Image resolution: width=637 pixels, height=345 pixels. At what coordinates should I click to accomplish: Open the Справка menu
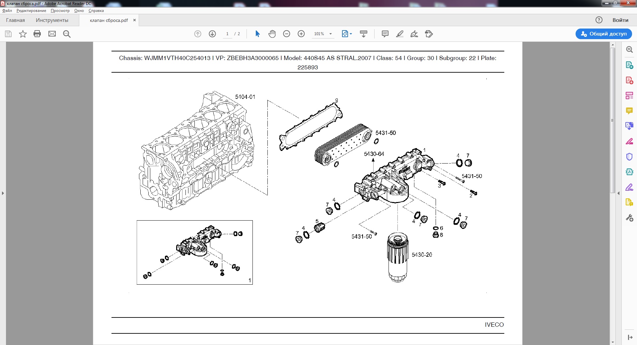click(96, 11)
